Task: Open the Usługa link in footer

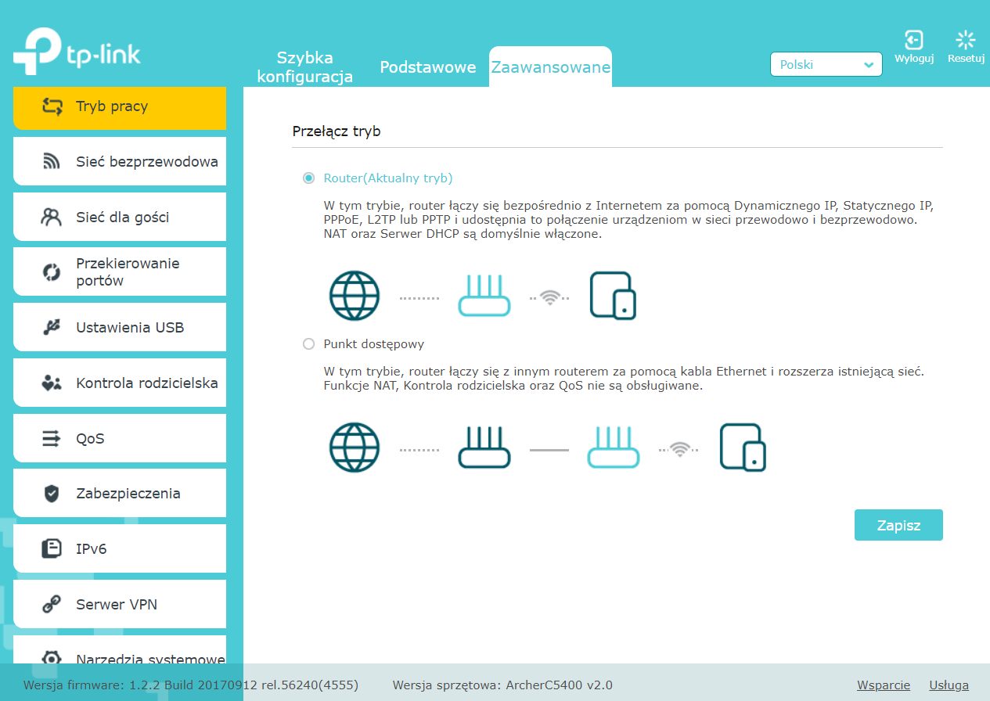Action: [x=949, y=685]
